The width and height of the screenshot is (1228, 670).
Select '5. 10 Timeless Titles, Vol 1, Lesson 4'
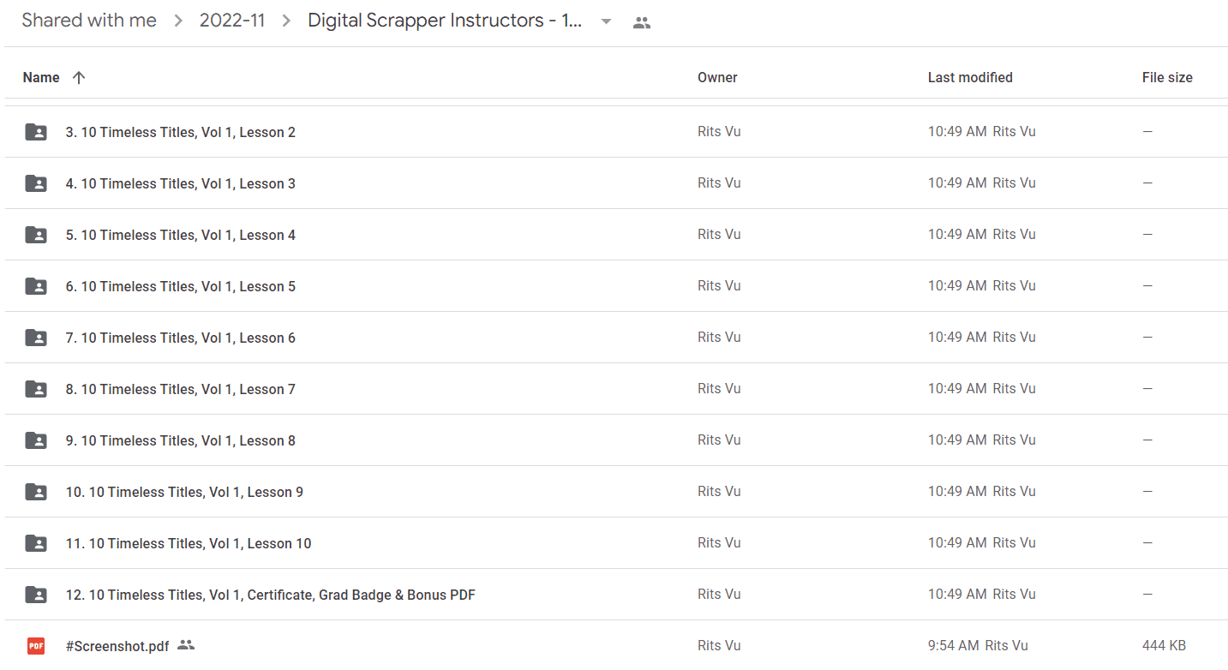[x=181, y=235]
